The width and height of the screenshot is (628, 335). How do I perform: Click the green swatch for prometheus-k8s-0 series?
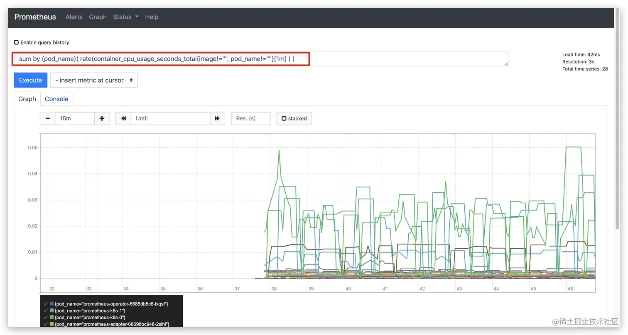click(52, 317)
